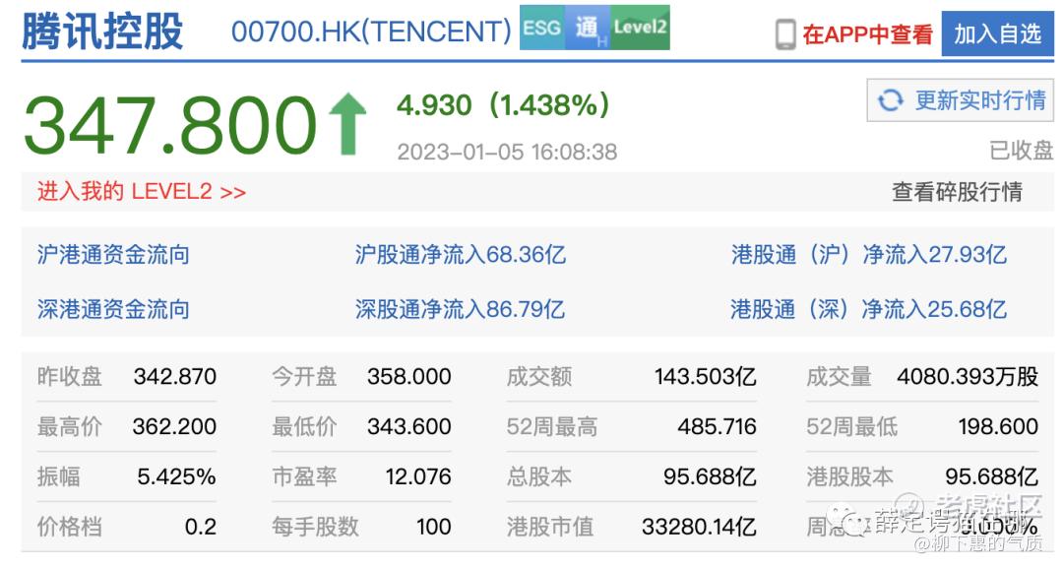The width and height of the screenshot is (1063, 568).
Task: Click the current price 347.800
Action: pos(170,125)
